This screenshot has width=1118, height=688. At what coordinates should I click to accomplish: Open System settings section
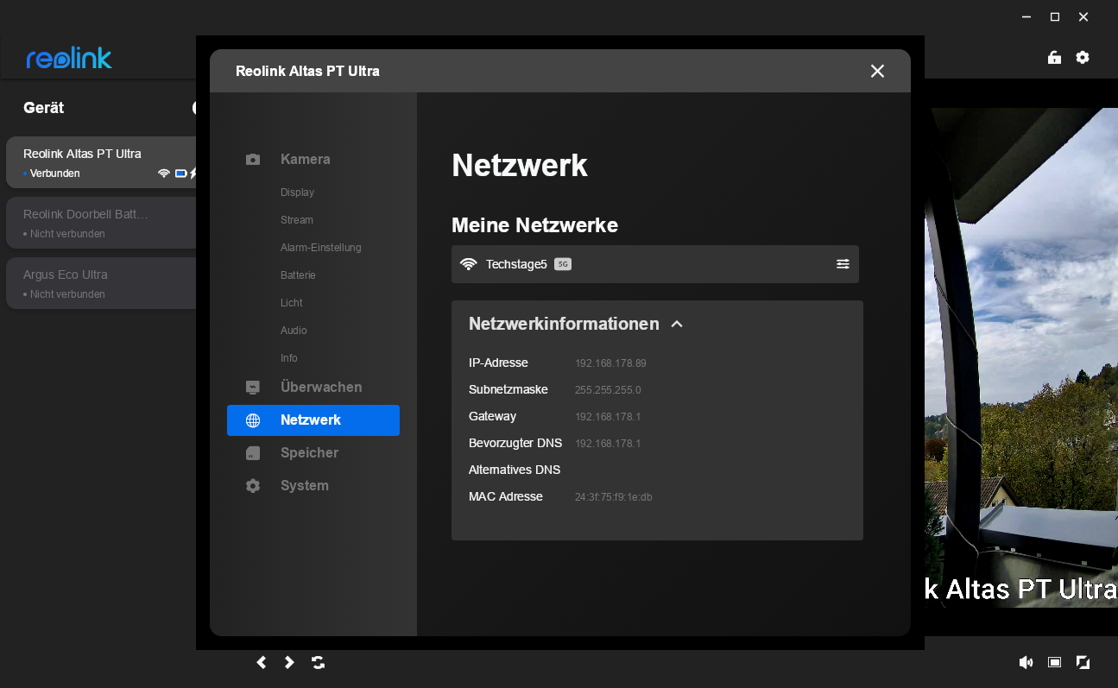click(304, 486)
